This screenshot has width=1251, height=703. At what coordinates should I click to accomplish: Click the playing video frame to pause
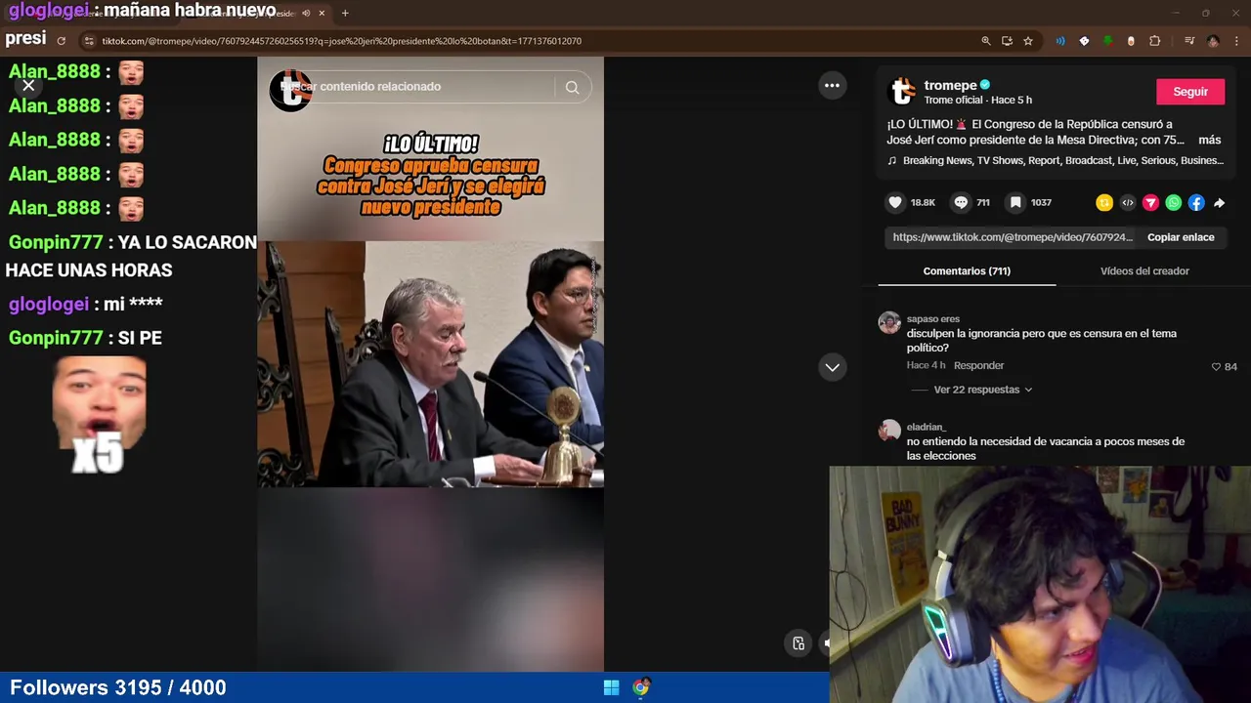(x=430, y=363)
